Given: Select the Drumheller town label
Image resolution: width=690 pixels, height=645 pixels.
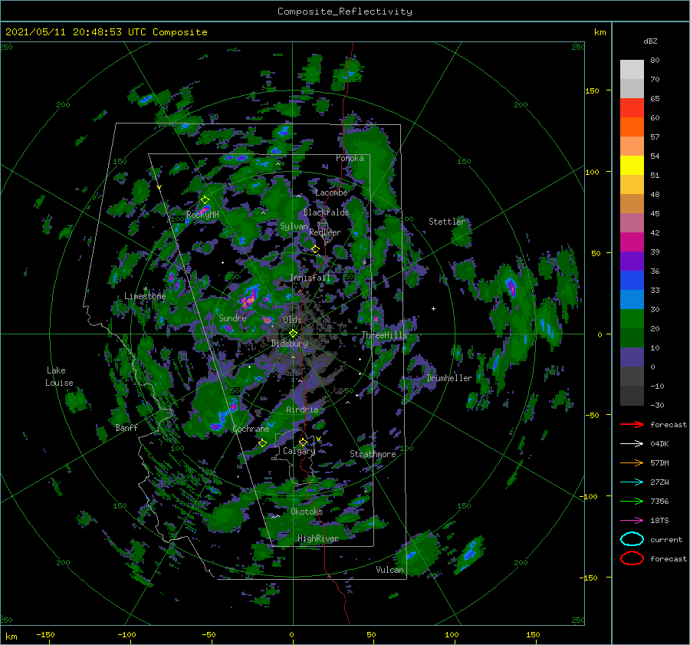Looking at the screenshot, I should [x=449, y=378].
